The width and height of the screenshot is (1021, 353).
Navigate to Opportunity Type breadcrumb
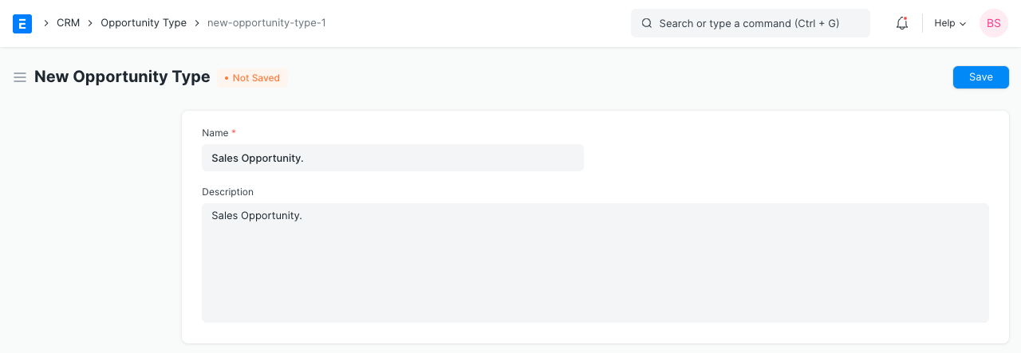point(144,23)
